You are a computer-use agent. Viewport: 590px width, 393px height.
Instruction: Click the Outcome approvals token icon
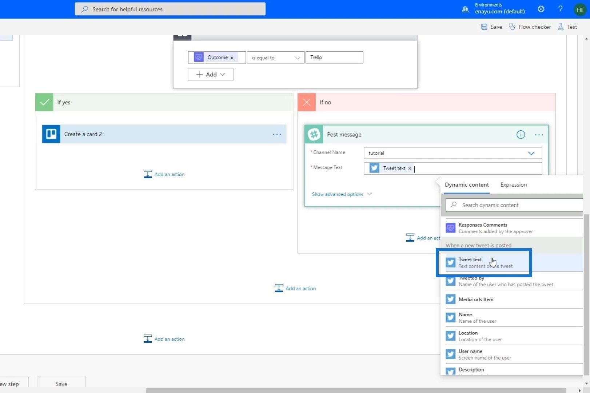click(x=199, y=57)
